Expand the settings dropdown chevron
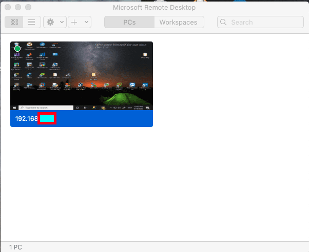 point(62,22)
